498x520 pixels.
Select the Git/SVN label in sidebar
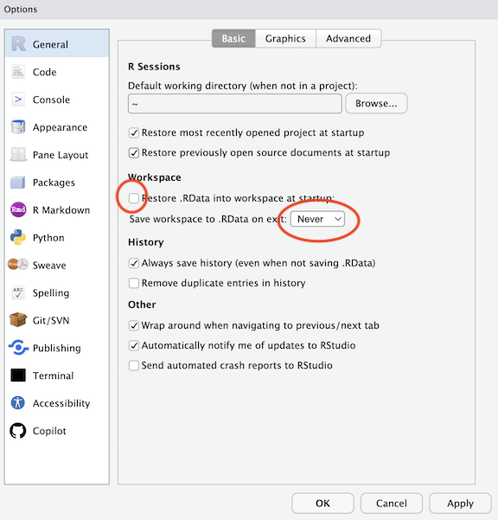click(51, 320)
